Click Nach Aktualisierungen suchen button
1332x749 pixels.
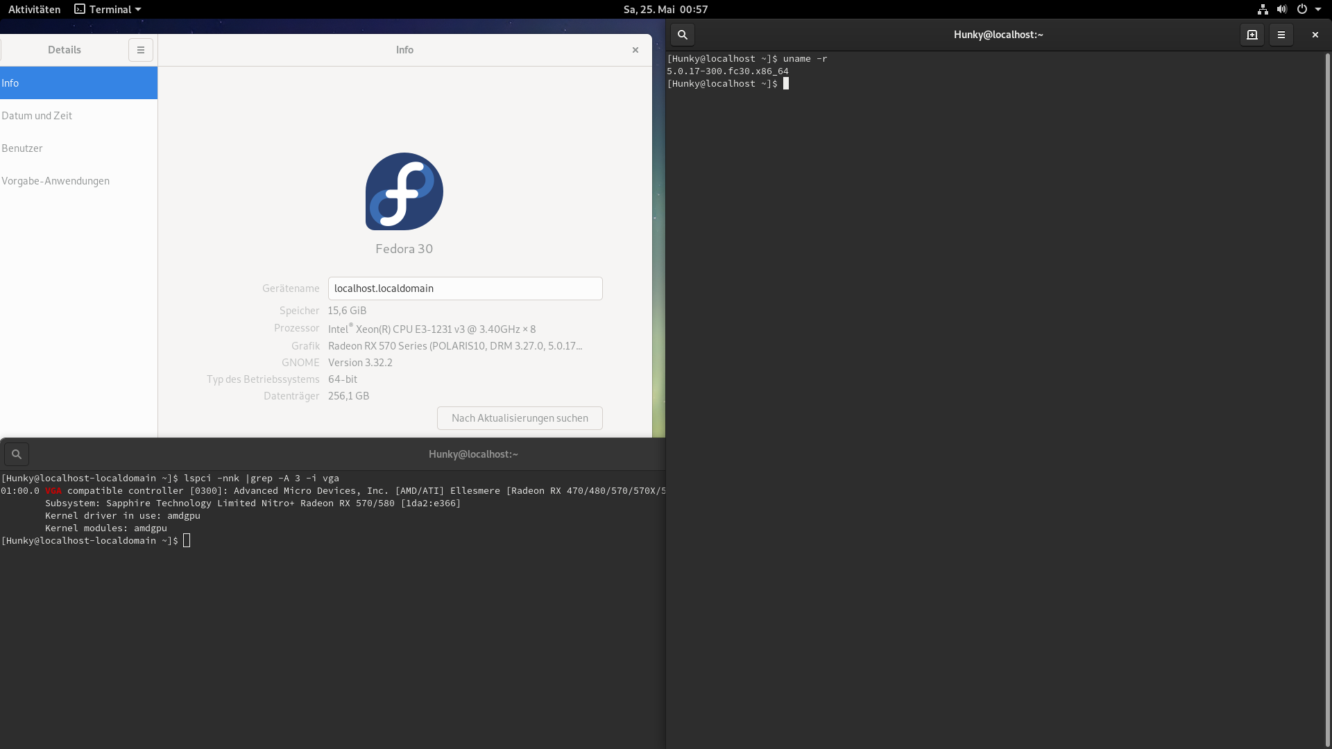click(520, 418)
